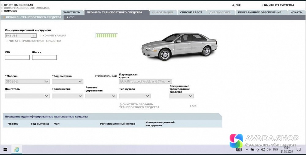
Task: Switch to the Список работ tab
Action: [191, 12]
